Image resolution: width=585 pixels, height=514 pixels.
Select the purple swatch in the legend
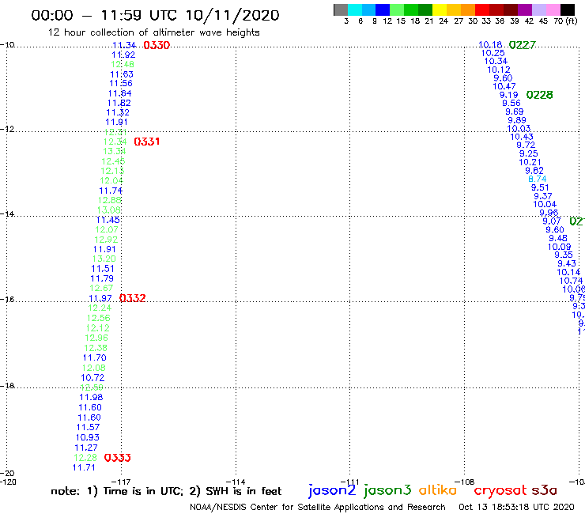click(525, 9)
